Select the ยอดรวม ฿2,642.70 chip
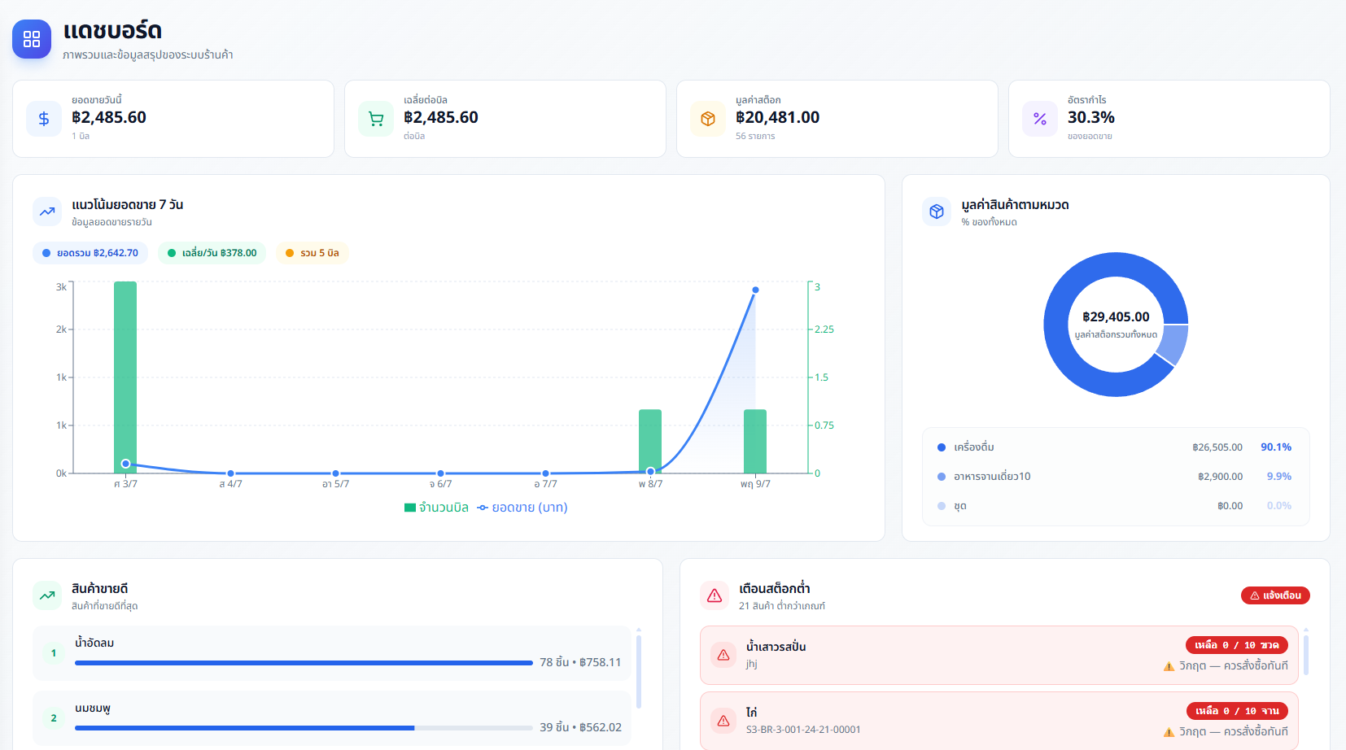Image resolution: width=1346 pixels, height=750 pixels. (90, 253)
